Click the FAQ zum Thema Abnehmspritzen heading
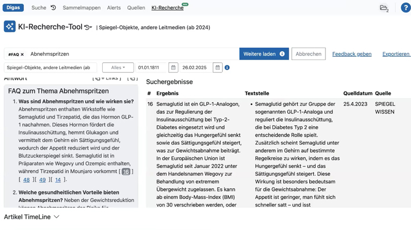 coord(58,91)
